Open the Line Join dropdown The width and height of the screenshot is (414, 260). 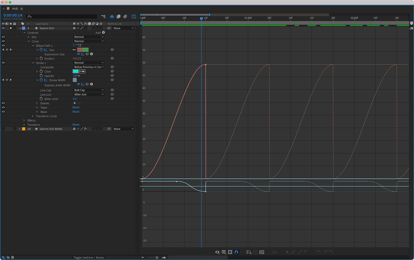pyautogui.click(x=89, y=94)
